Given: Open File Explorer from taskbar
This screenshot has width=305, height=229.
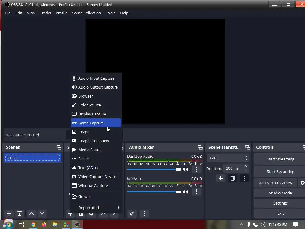Looking at the screenshot, I should (55, 225).
